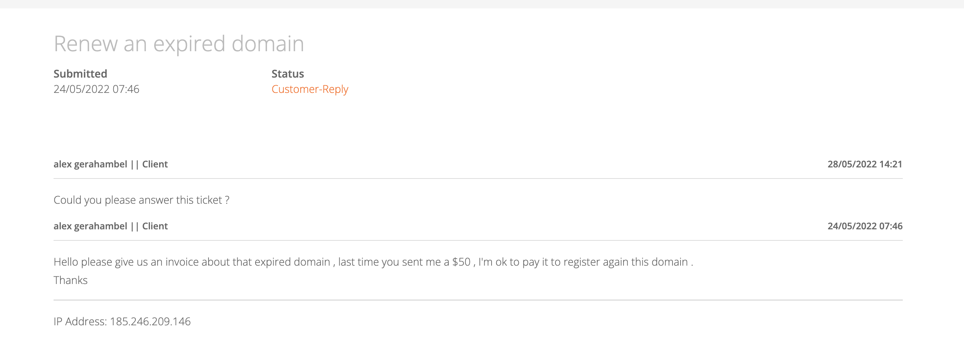The image size is (964, 344).
Task: Click the "Status" heading label
Action: (x=288, y=74)
